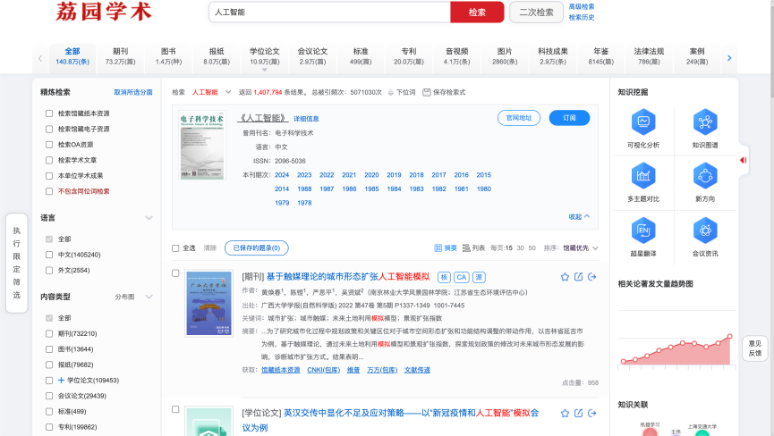Screen dimensions: 774x436
Task: Open the 官网地址 official site button
Action: pyautogui.click(x=519, y=118)
